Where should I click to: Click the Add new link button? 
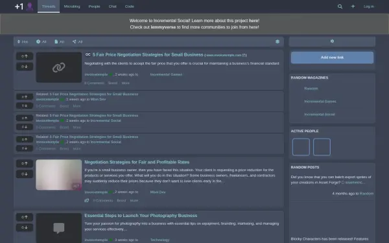tap(332, 58)
